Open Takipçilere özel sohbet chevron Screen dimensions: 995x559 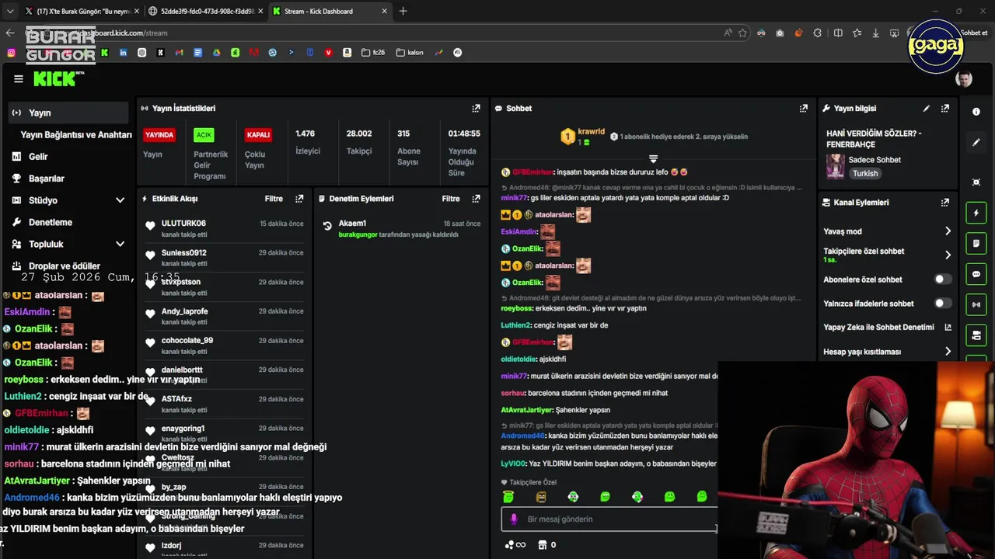948,255
